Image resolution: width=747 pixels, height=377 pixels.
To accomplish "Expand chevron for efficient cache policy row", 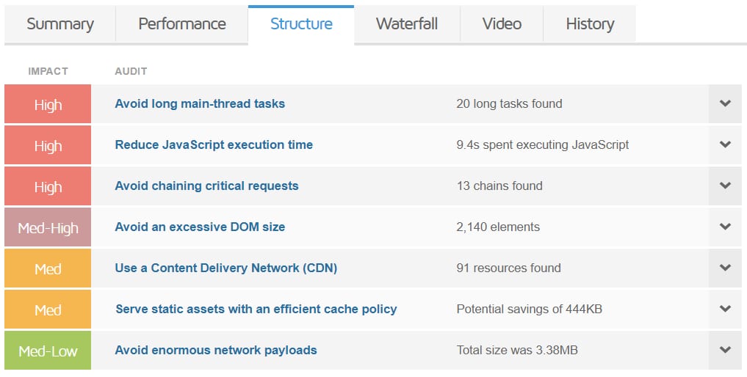I will click(725, 310).
